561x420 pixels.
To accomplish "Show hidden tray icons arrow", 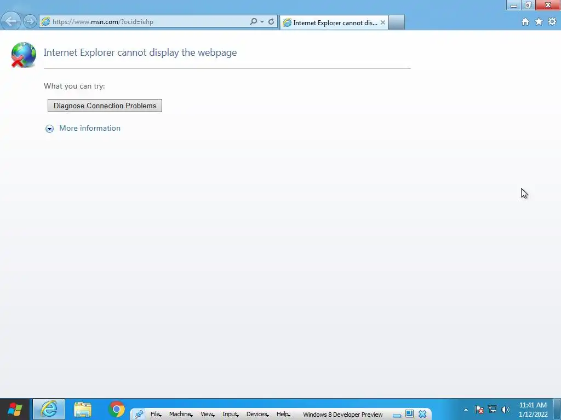I will click(466, 410).
